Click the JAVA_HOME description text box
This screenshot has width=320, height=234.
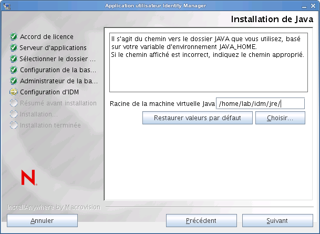click(x=209, y=62)
